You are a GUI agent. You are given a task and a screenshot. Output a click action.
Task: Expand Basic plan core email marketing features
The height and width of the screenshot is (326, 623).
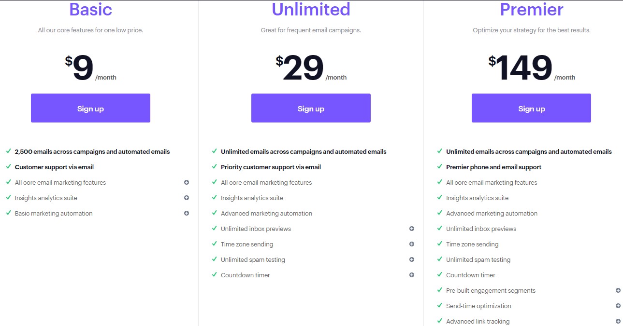point(187,182)
